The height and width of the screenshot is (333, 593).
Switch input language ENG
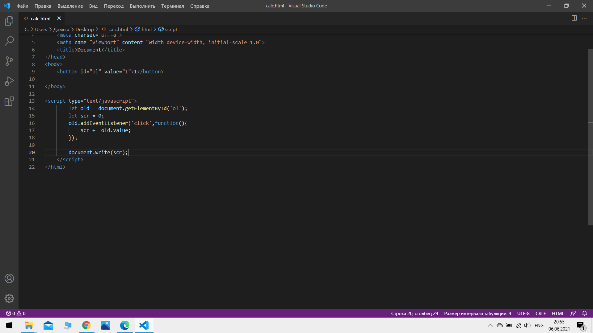point(539,325)
